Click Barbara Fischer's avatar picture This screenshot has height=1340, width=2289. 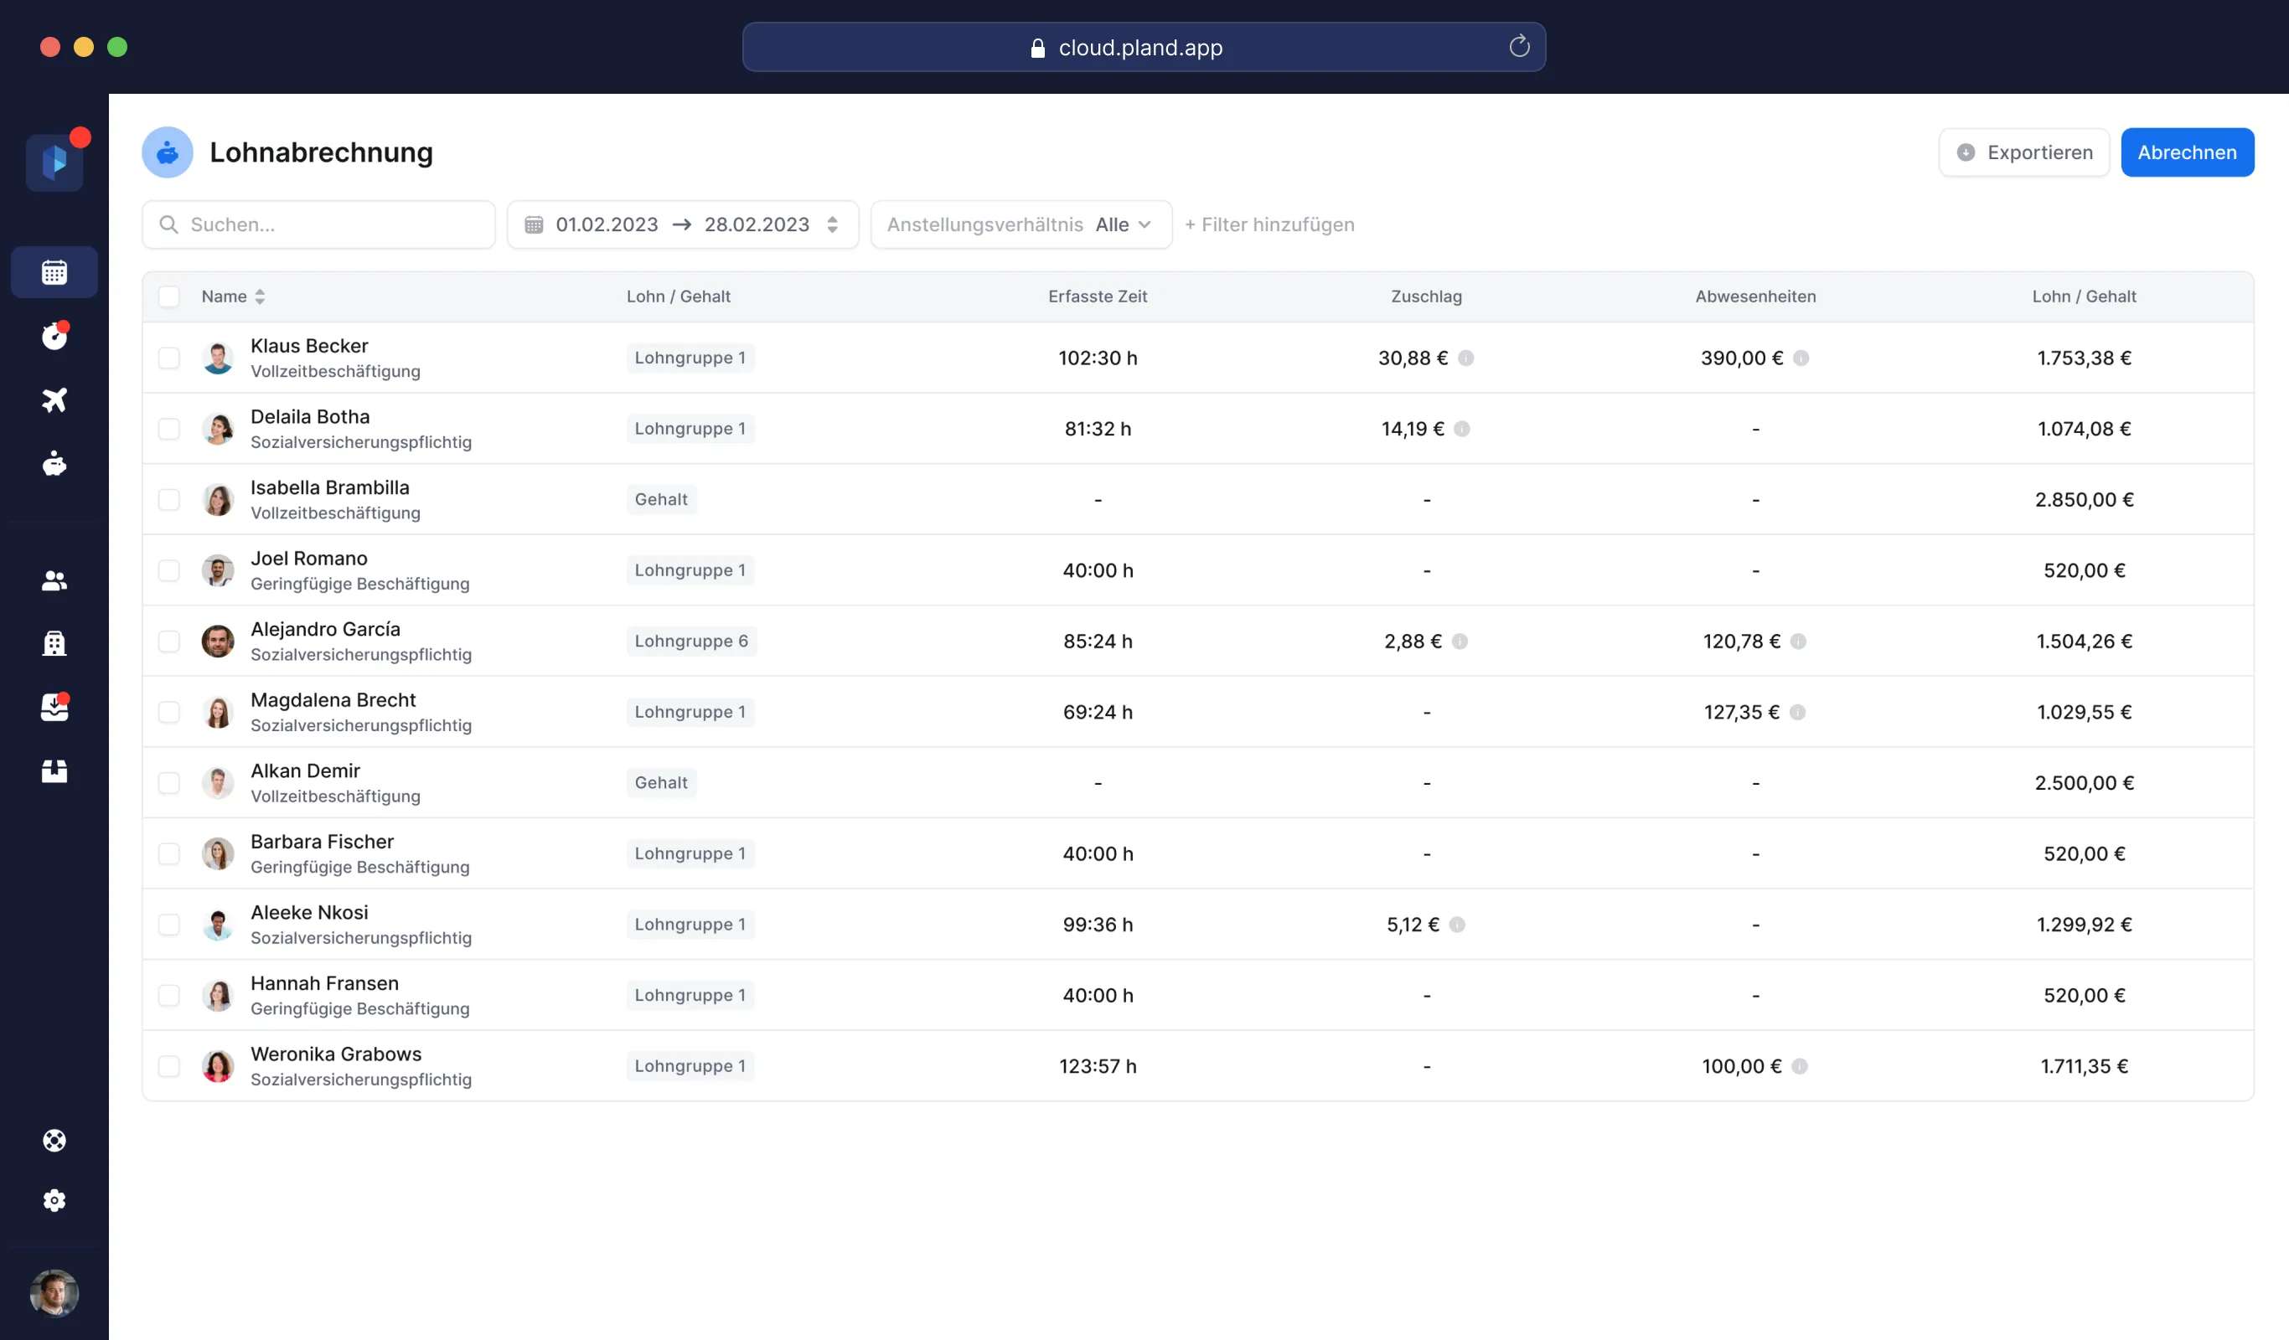(x=218, y=854)
